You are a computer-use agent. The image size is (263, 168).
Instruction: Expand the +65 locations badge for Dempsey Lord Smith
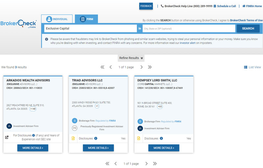tap(160, 107)
